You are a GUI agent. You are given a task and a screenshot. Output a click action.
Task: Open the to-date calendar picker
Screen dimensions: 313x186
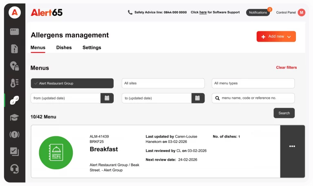point(197,98)
